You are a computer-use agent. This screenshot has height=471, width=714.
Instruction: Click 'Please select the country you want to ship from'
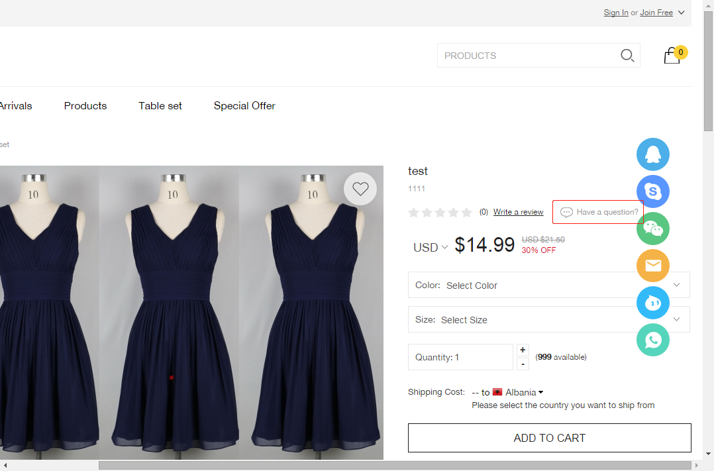563,405
